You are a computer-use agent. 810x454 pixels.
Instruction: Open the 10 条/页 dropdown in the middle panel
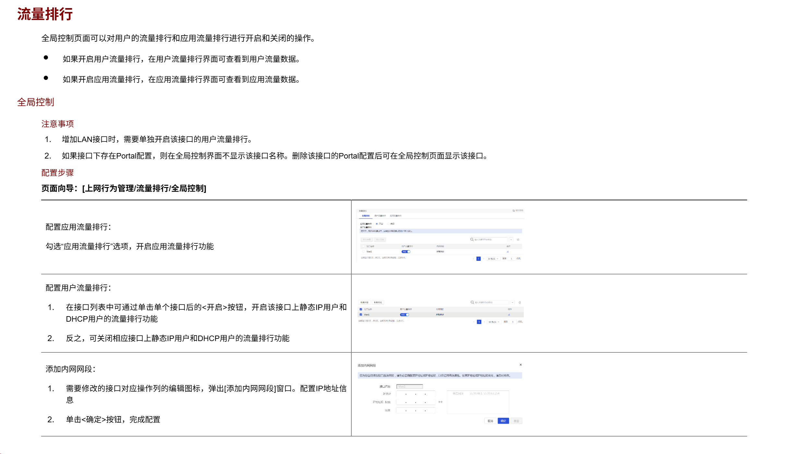494,322
